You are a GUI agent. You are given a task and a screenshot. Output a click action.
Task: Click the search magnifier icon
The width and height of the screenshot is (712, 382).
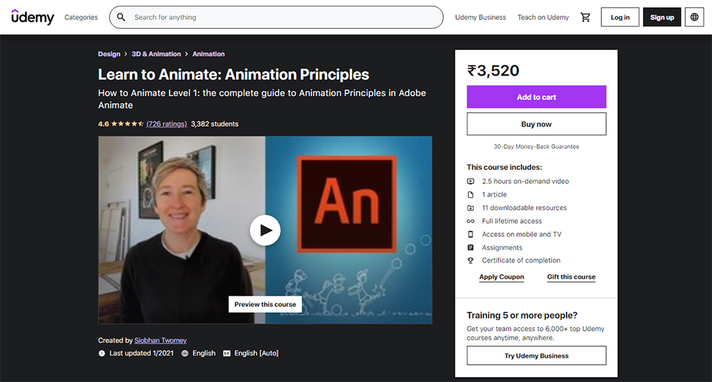pos(121,17)
